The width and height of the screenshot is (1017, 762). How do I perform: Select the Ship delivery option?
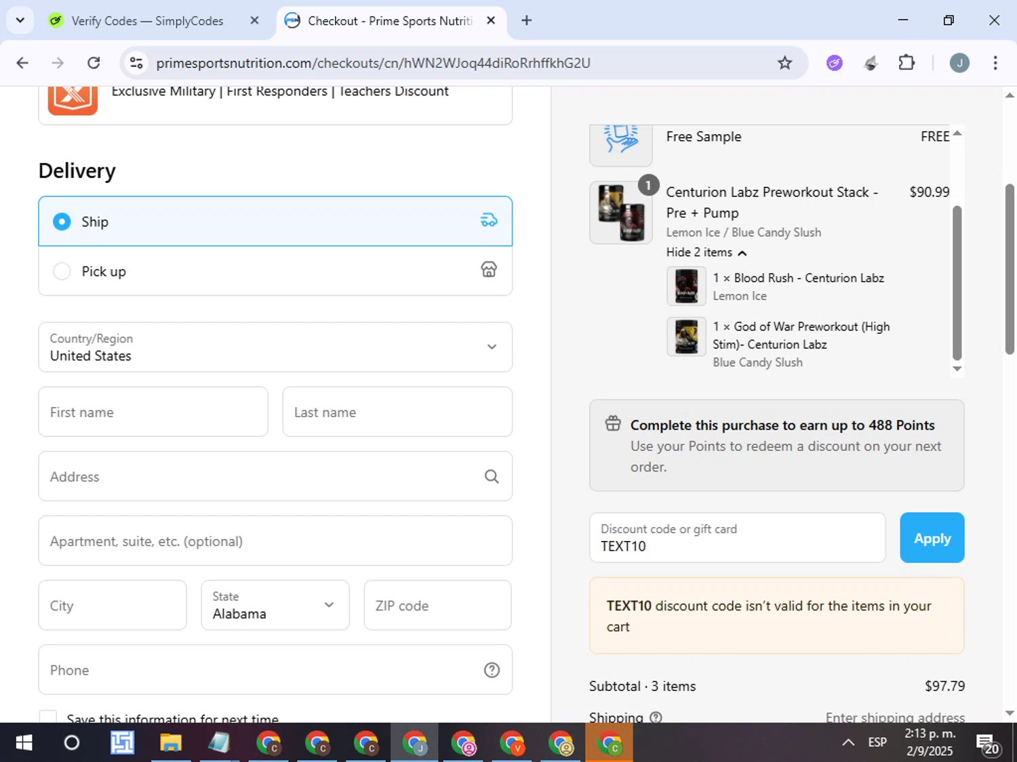(275, 221)
